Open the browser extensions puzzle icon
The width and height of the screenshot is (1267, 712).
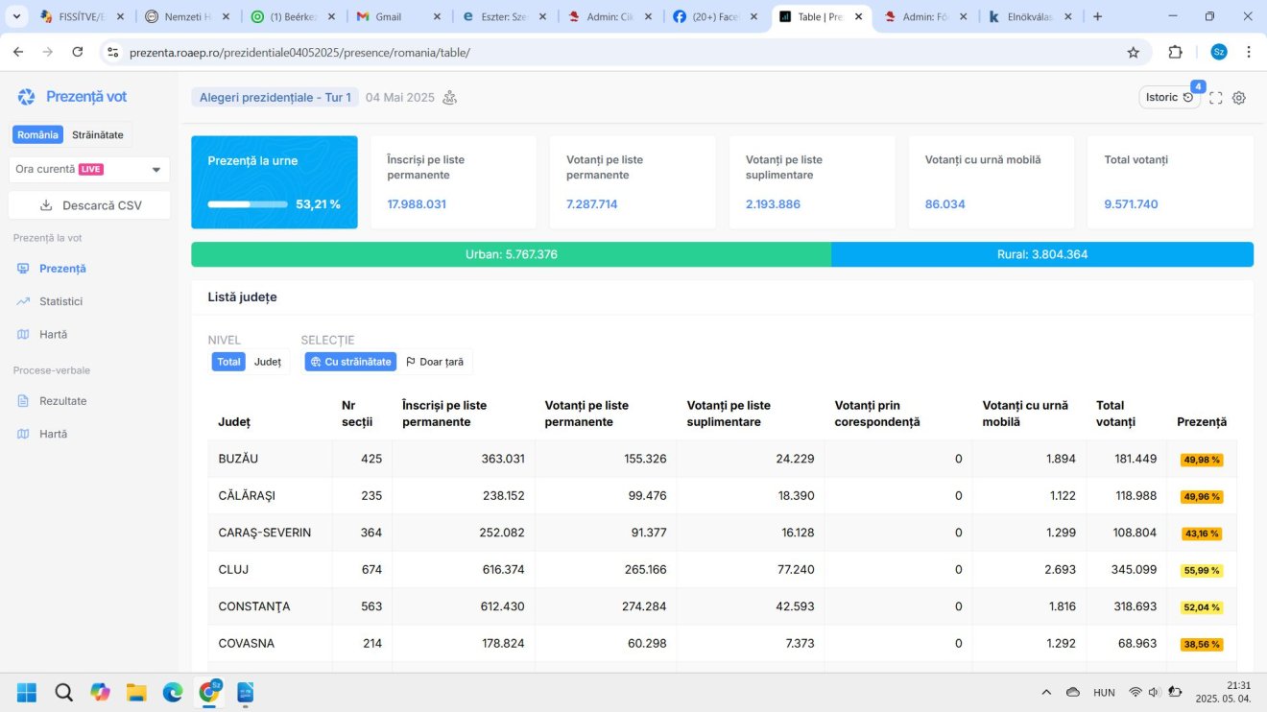[x=1175, y=52]
